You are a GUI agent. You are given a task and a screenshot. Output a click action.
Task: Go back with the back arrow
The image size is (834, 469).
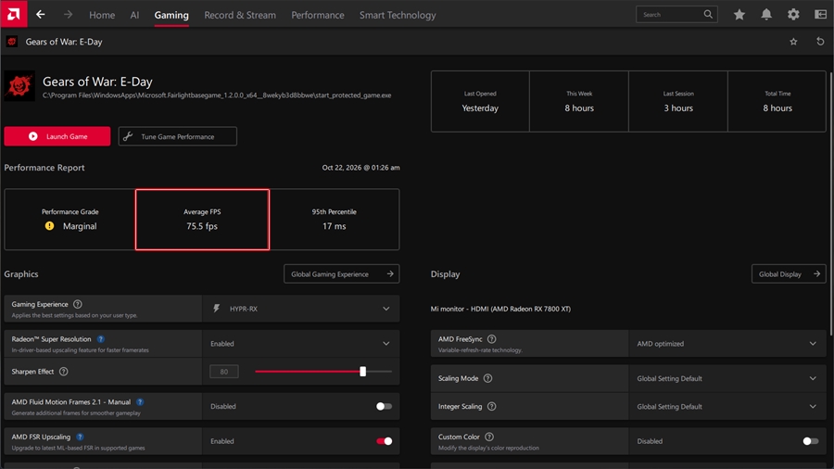[x=41, y=14]
